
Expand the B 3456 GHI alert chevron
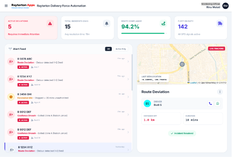[128, 97]
